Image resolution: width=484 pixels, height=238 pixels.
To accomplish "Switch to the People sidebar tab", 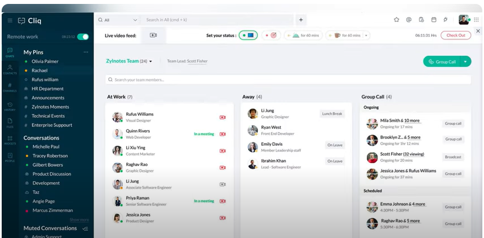I will 10,158.
